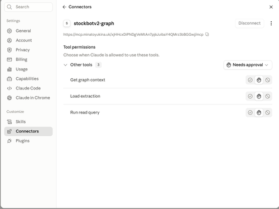Click the stockbotv2-graph title
This screenshot has width=279, height=209.
coord(94,23)
